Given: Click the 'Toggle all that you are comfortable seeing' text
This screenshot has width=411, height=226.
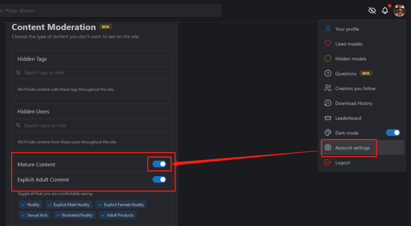Looking at the screenshot, I should [x=55, y=194].
